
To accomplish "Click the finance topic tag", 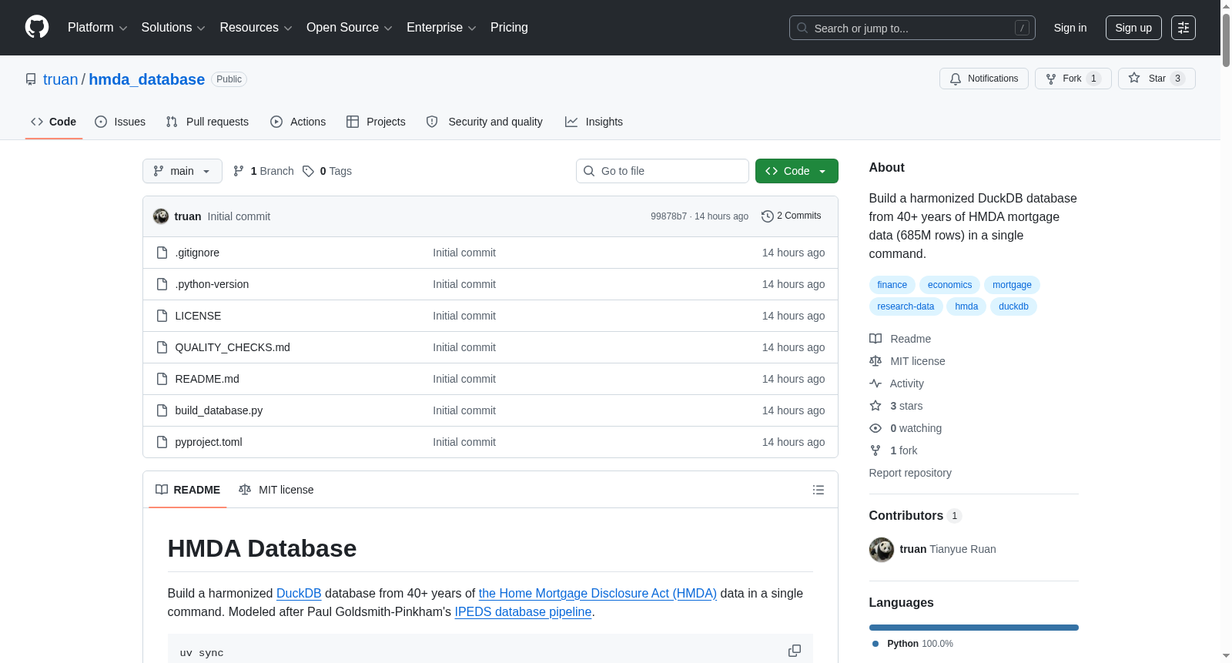I will [x=892, y=285].
